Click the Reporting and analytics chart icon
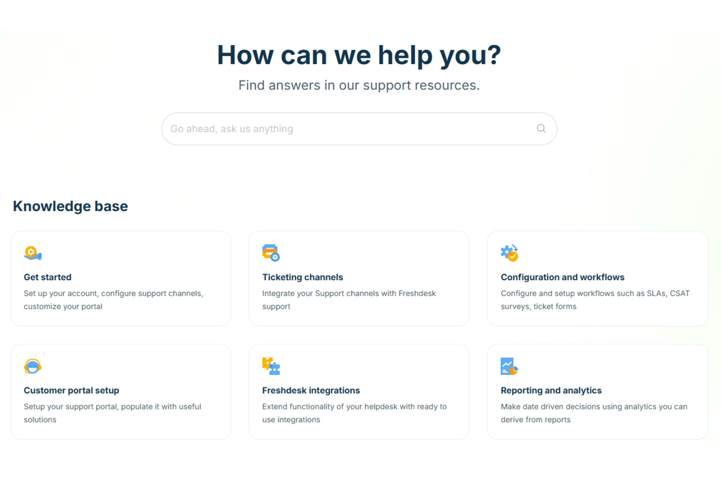 [x=509, y=366]
